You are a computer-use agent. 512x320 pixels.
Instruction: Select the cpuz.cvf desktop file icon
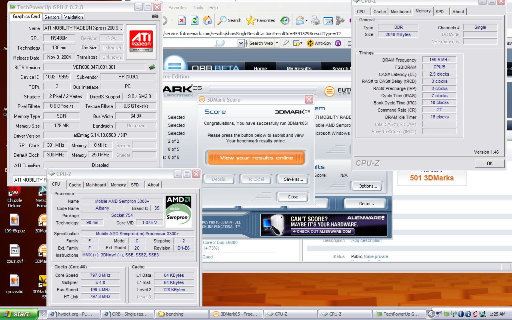15,254
